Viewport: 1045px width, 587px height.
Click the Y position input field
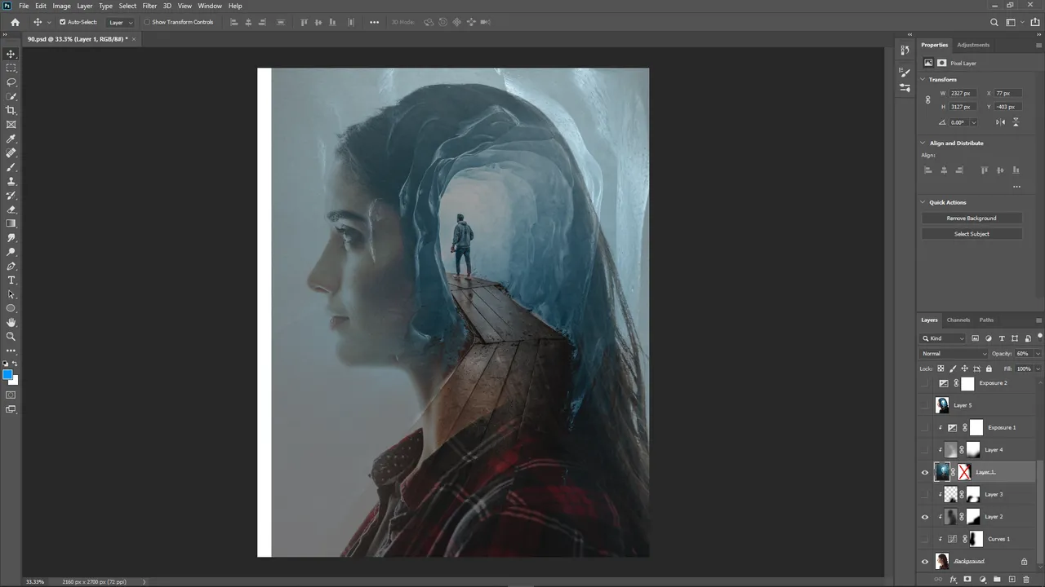(1008, 107)
